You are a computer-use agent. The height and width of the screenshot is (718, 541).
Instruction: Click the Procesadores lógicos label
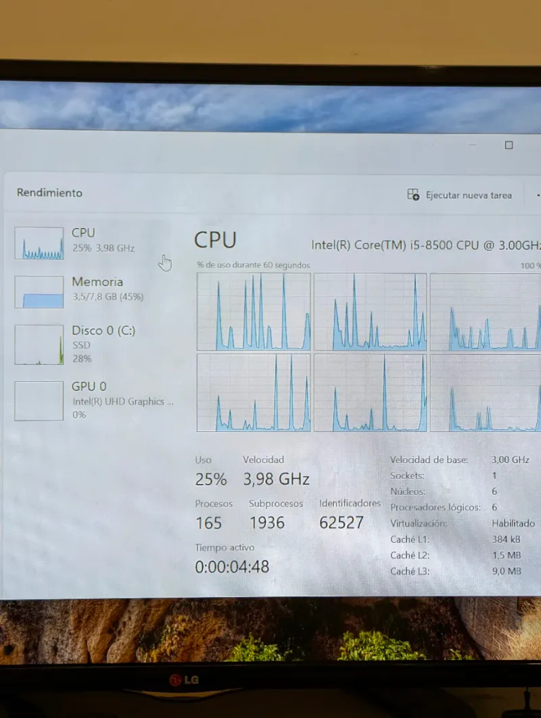[x=436, y=507]
